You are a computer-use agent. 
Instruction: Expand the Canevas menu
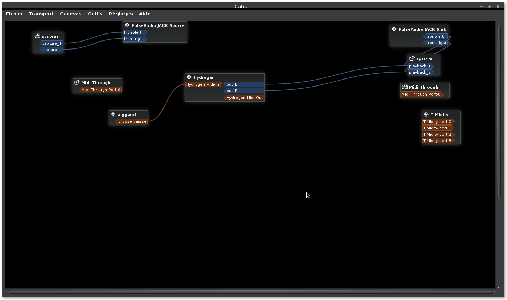(70, 14)
